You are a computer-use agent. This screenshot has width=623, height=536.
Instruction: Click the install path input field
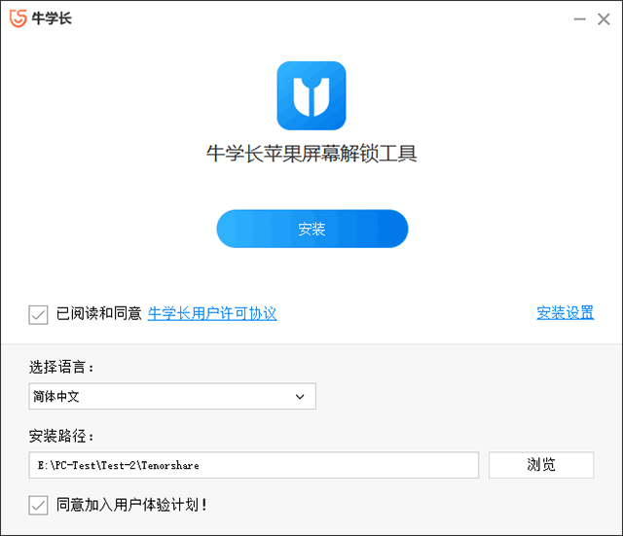pos(253,465)
